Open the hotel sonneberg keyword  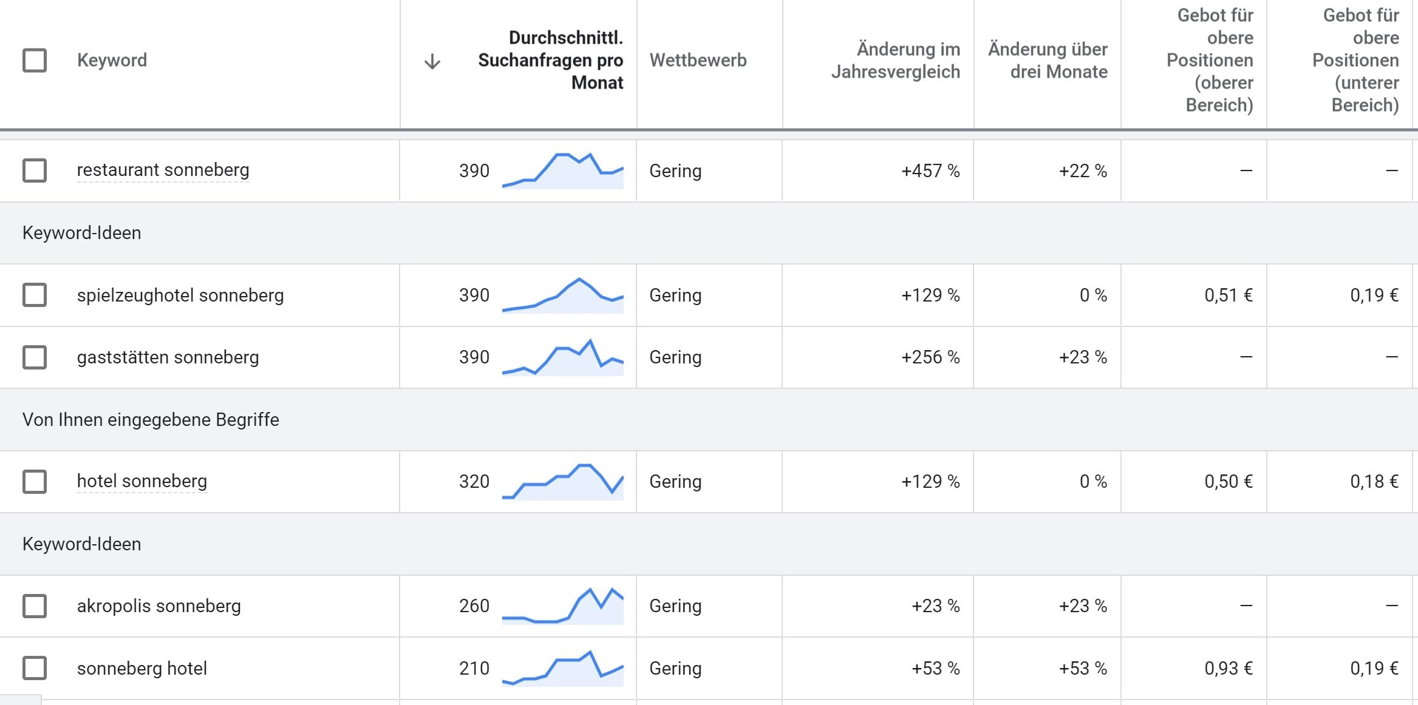click(x=142, y=481)
